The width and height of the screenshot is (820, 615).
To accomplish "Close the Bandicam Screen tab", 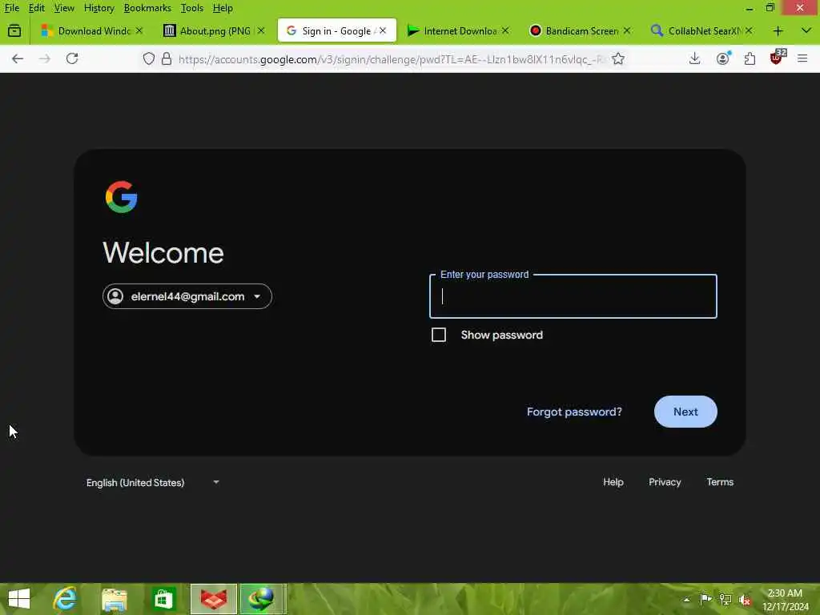I will point(627,31).
